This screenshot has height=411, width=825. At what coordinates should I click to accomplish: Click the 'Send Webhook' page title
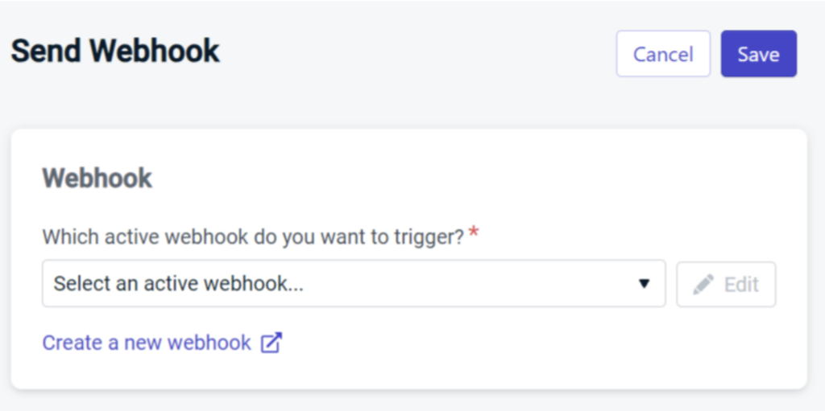[115, 51]
